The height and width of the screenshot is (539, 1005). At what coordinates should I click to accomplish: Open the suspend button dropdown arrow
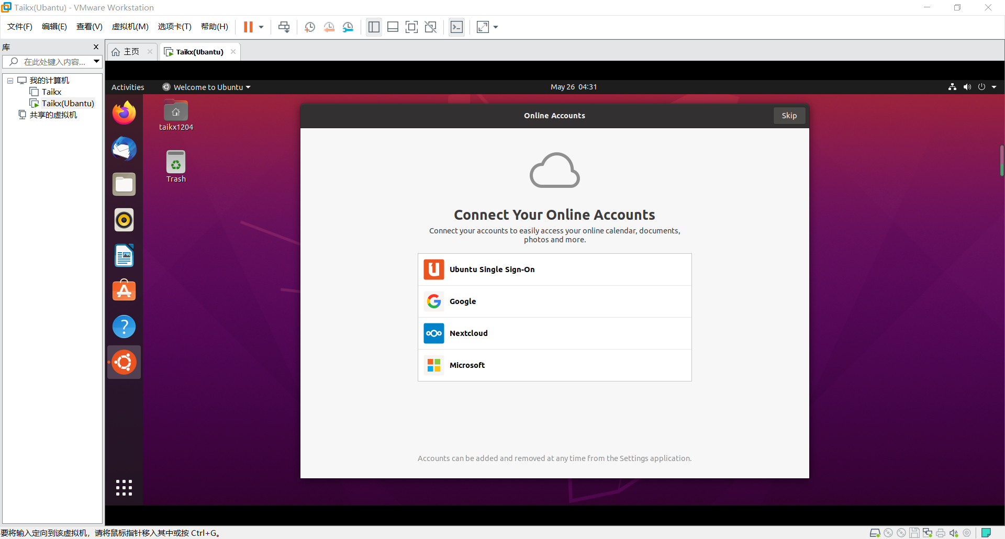(260, 27)
